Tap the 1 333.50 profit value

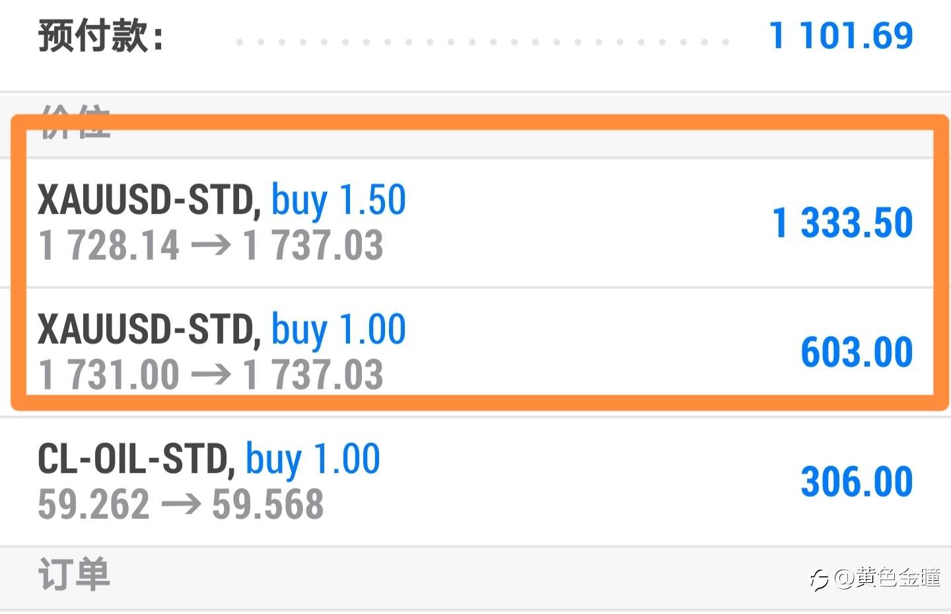point(842,223)
